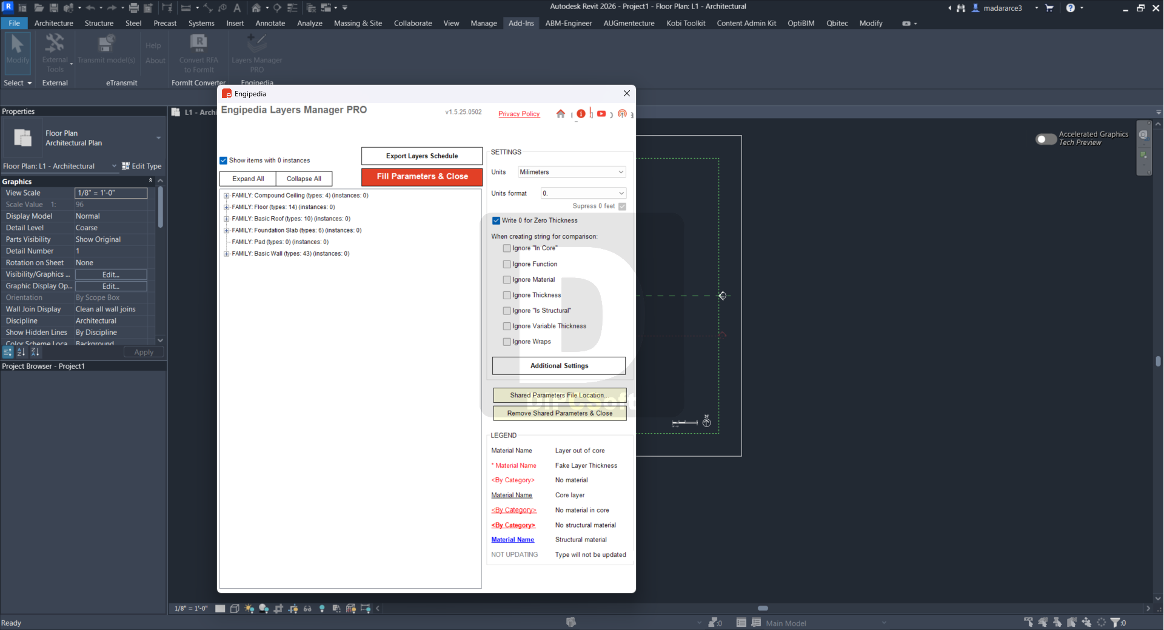Click the Default 3D View house icon

256,8
